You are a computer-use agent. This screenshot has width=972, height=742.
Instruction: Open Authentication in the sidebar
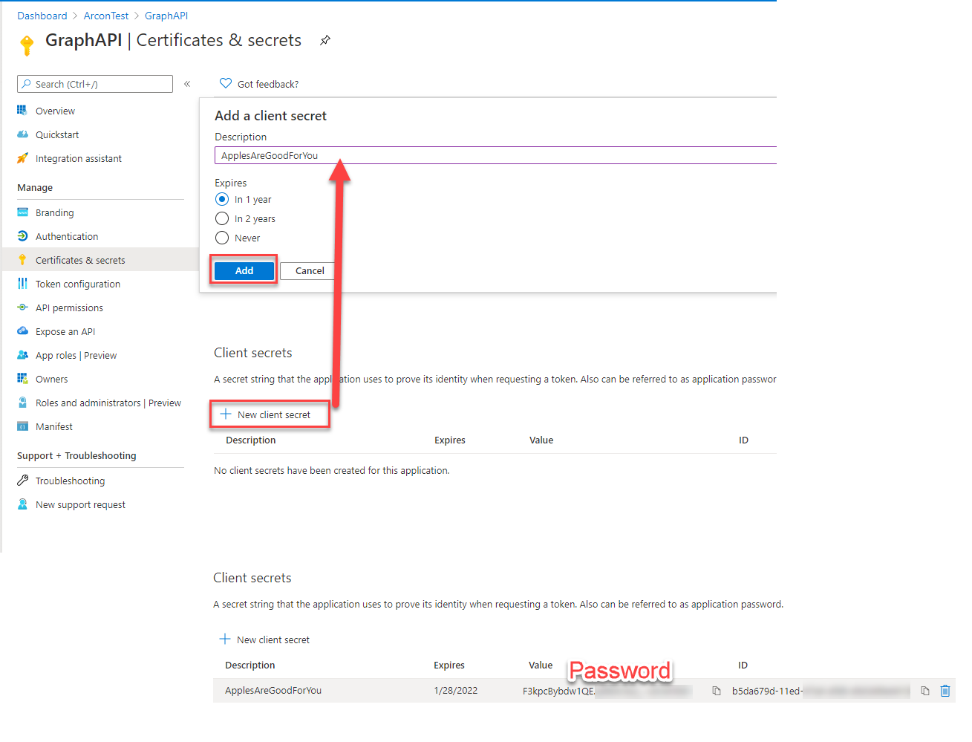click(67, 236)
